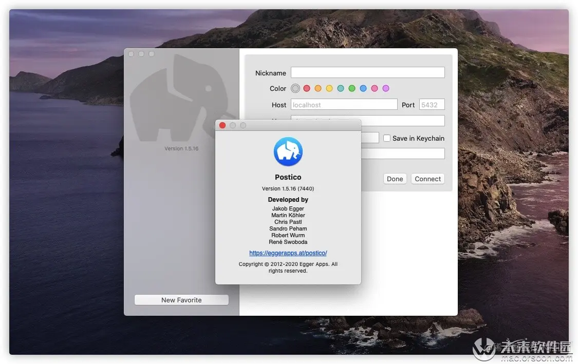
Task: Click the Martin Köhler developer name
Action: click(x=288, y=215)
